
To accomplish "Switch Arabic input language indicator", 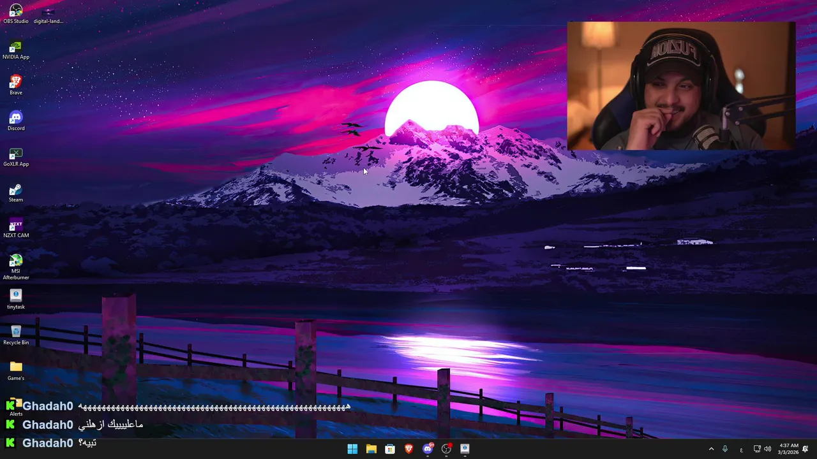I will point(741,449).
